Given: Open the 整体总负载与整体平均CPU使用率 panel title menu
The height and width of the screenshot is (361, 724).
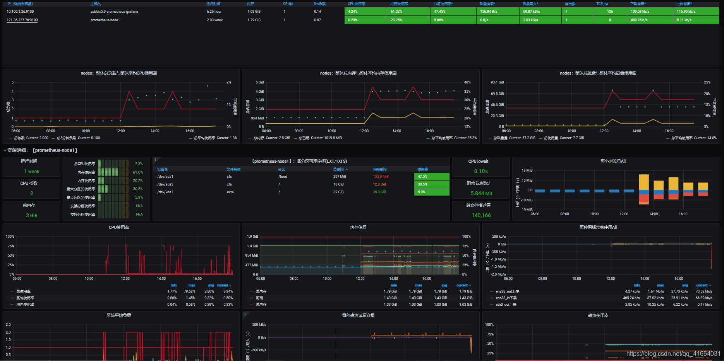Looking at the screenshot, I should pyautogui.click(x=119, y=73).
